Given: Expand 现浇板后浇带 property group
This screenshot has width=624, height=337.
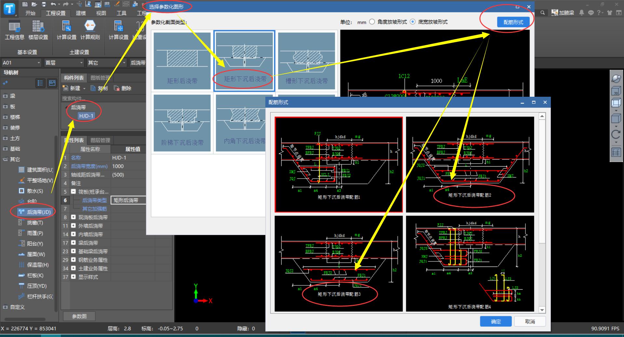Looking at the screenshot, I should point(73,217).
